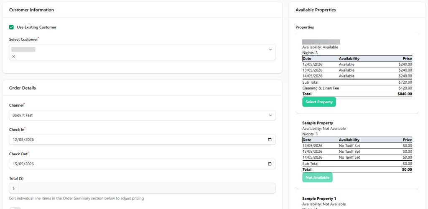428x209 pixels.
Task: Toggle the switch below the Total field
Action: [x=15, y=208]
